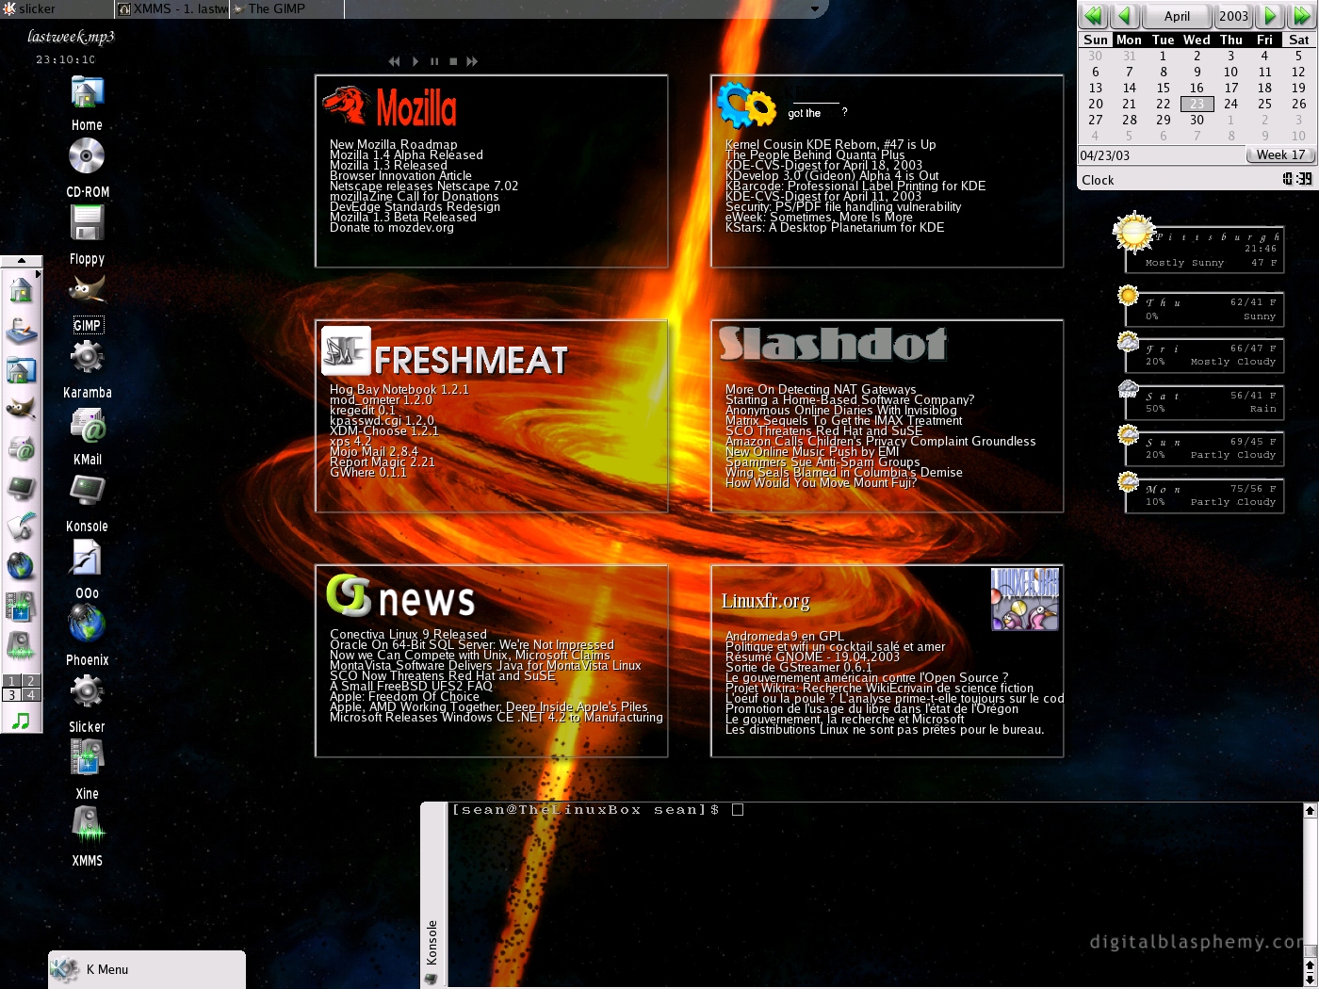
Task: Switch to virtual desktop 2 in pager
Action: click(30, 681)
